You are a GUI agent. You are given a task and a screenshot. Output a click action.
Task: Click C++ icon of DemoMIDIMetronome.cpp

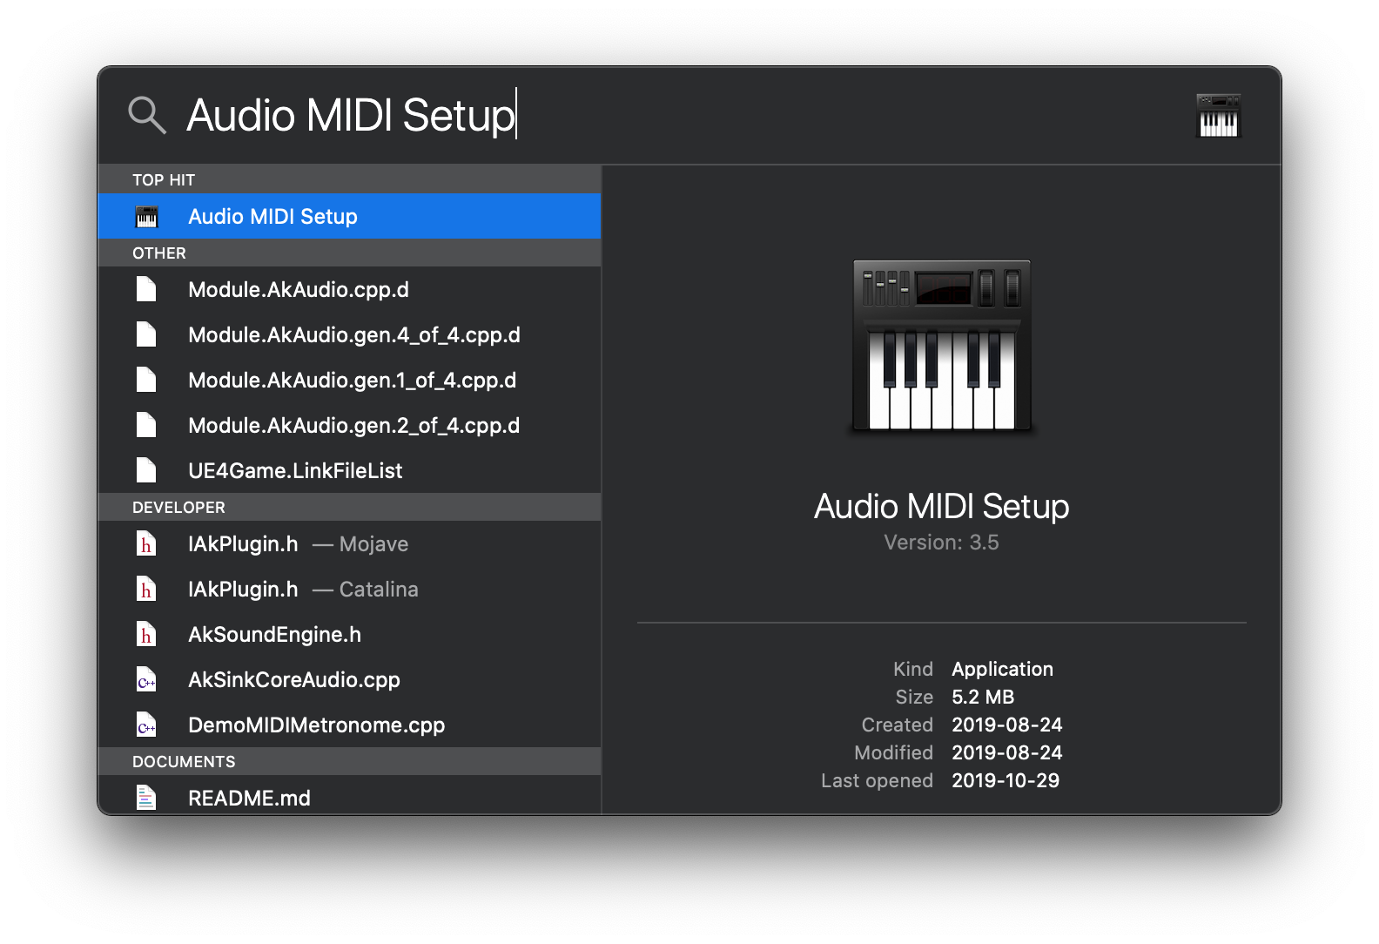pyautogui.click(x=146, y=725)
